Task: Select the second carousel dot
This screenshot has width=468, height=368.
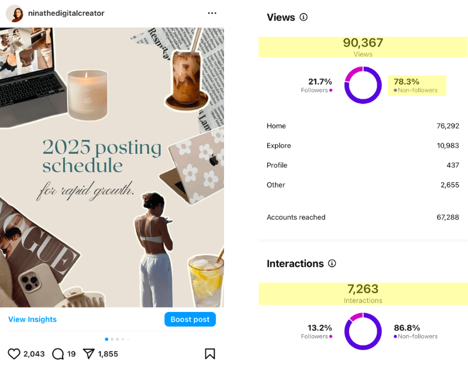Action: point(112,339)
